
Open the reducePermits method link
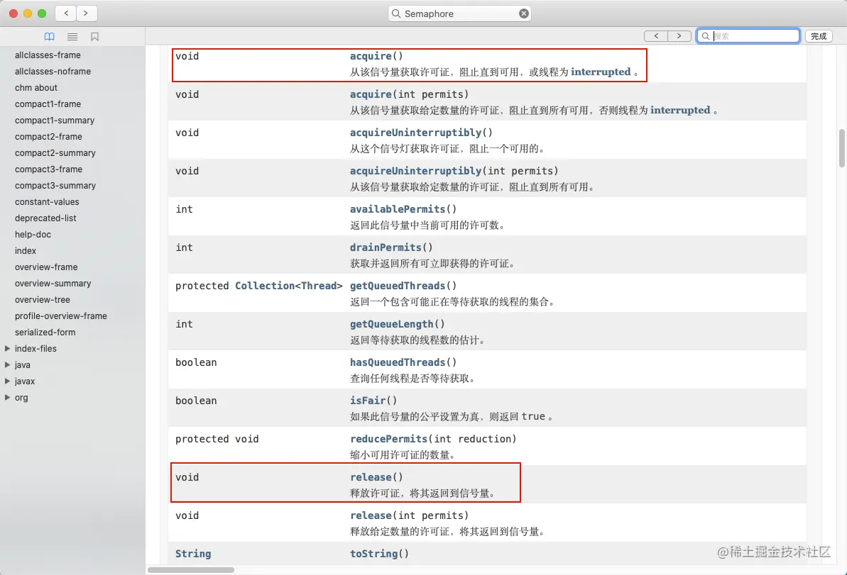tap(388, 439)
